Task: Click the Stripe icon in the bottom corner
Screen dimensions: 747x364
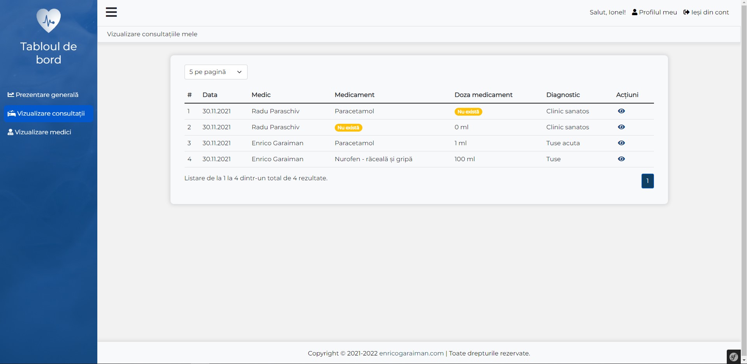Action: tap(733, 357)
